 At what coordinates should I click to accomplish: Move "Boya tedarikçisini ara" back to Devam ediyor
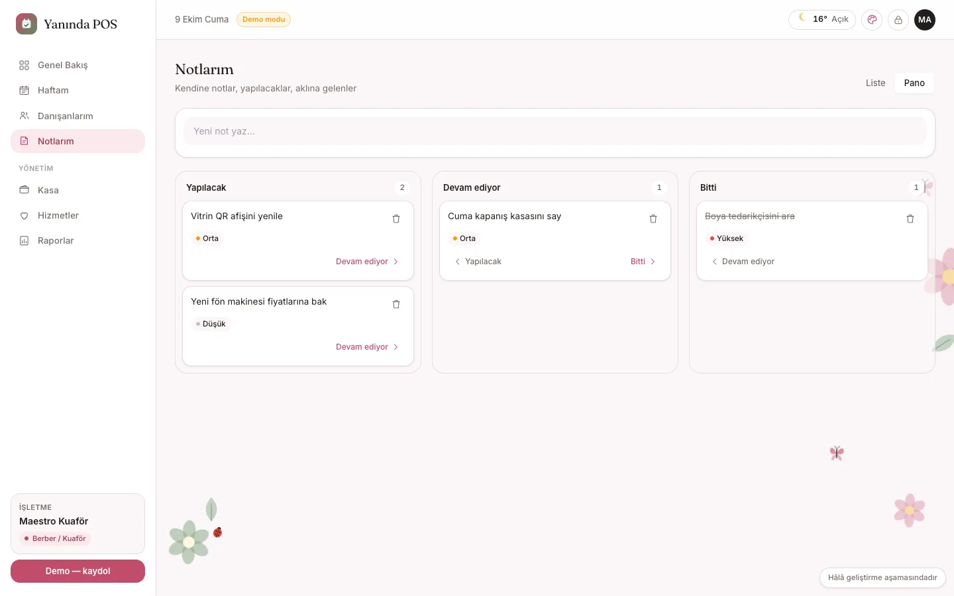click(x=743, y=262)
